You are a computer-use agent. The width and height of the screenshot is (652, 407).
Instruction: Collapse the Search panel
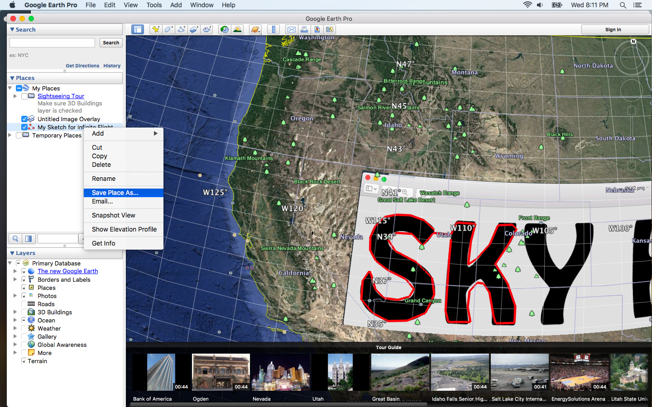click(12, 29)
